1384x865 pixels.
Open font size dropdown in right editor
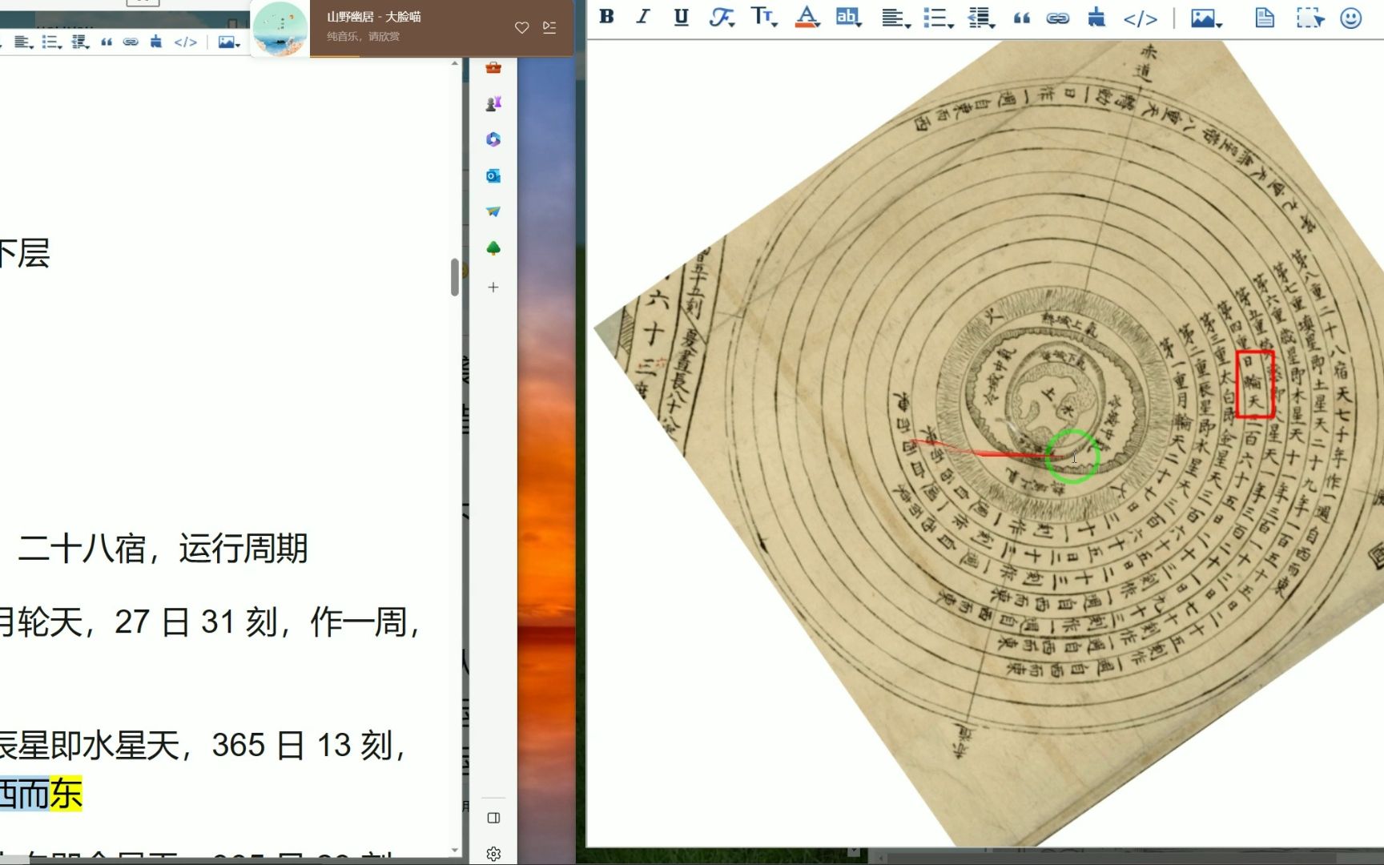point(764,17)
